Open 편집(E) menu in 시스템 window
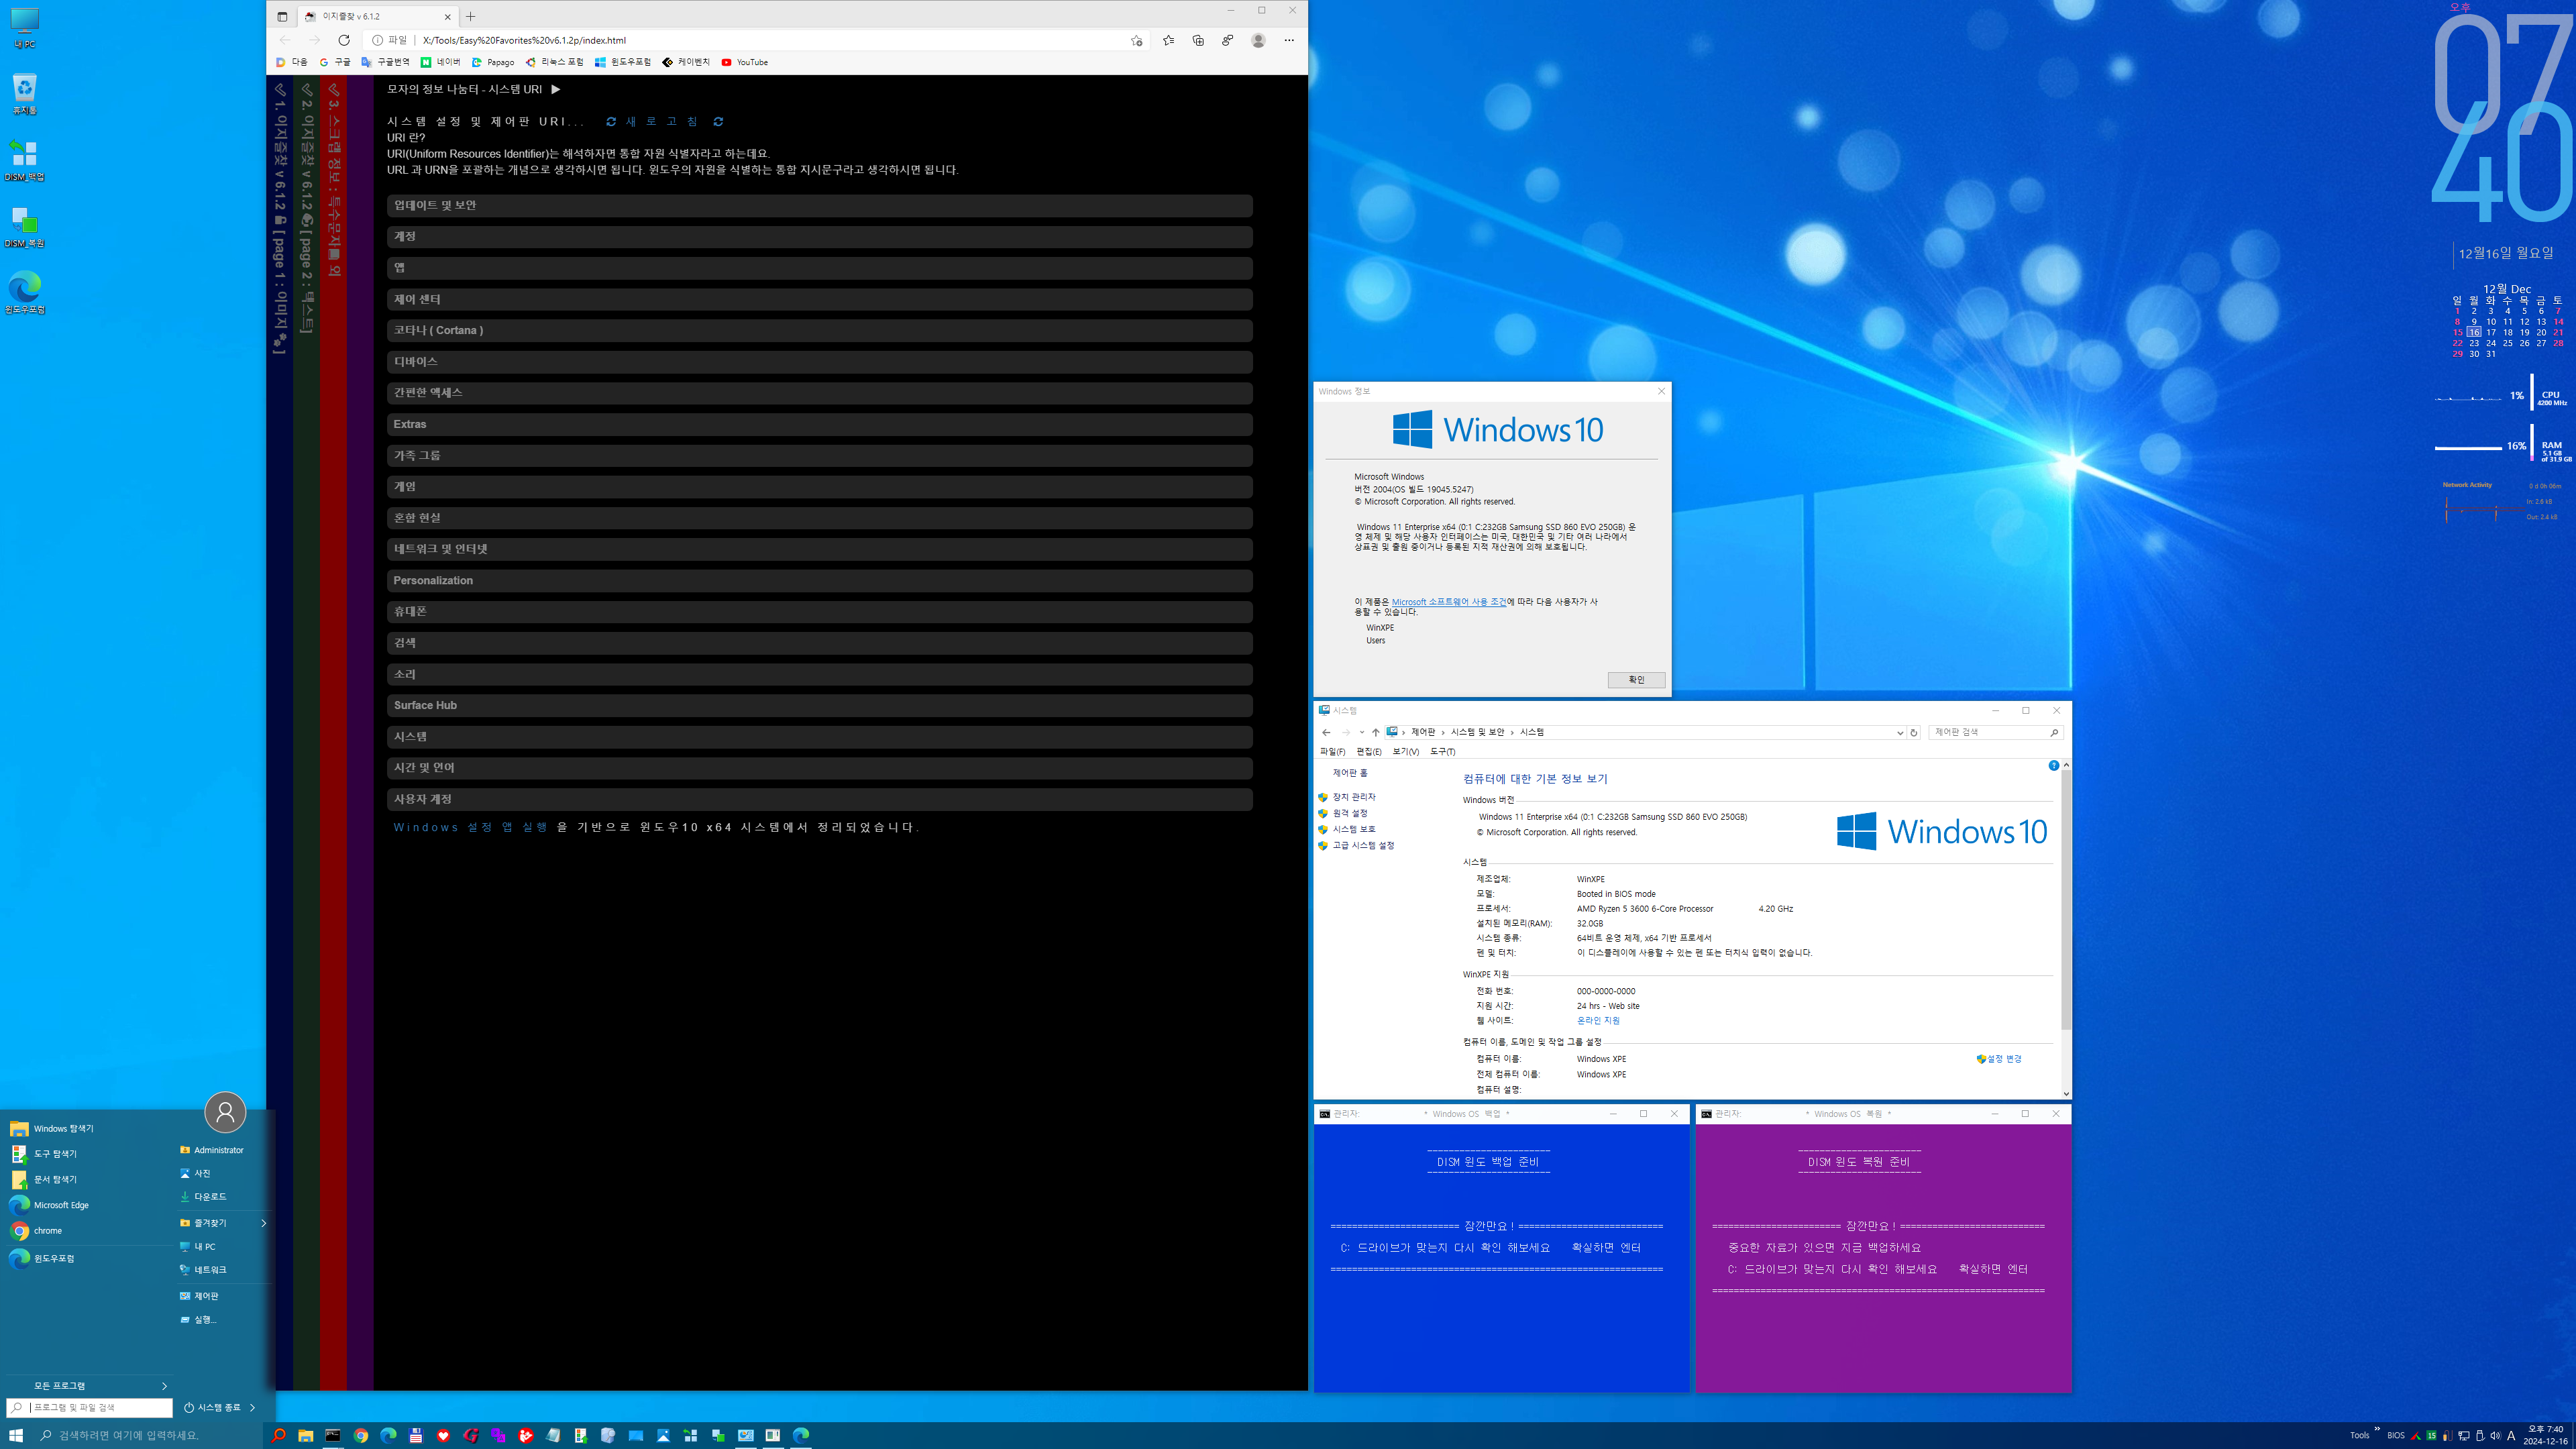The height and width of the screenshot is (1449, 2576). [1369, 751]
